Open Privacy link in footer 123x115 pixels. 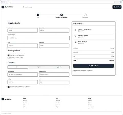coord(90,101)
